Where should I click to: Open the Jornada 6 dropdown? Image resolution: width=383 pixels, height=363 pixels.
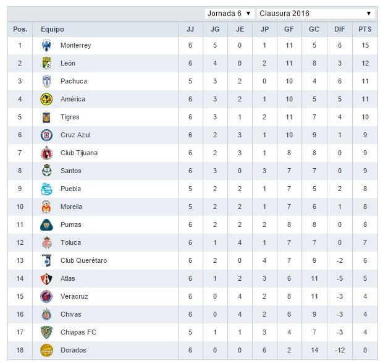229,13
